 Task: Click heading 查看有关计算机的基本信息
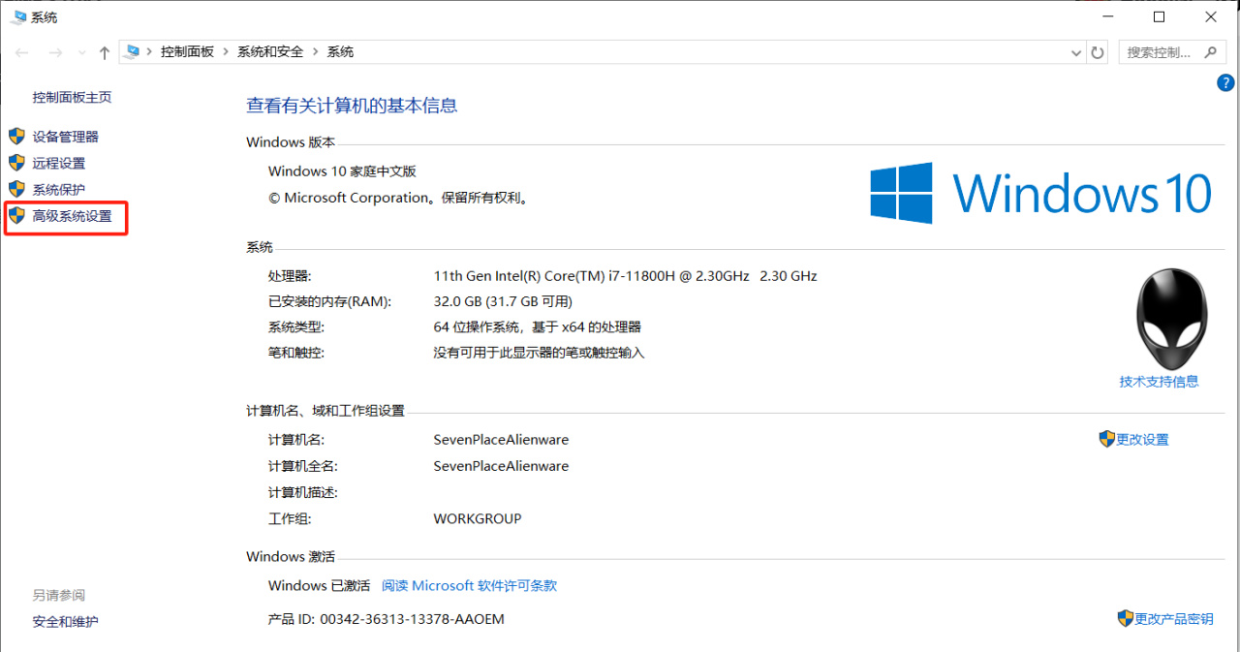pyautogui.click(x=352, y=106)
